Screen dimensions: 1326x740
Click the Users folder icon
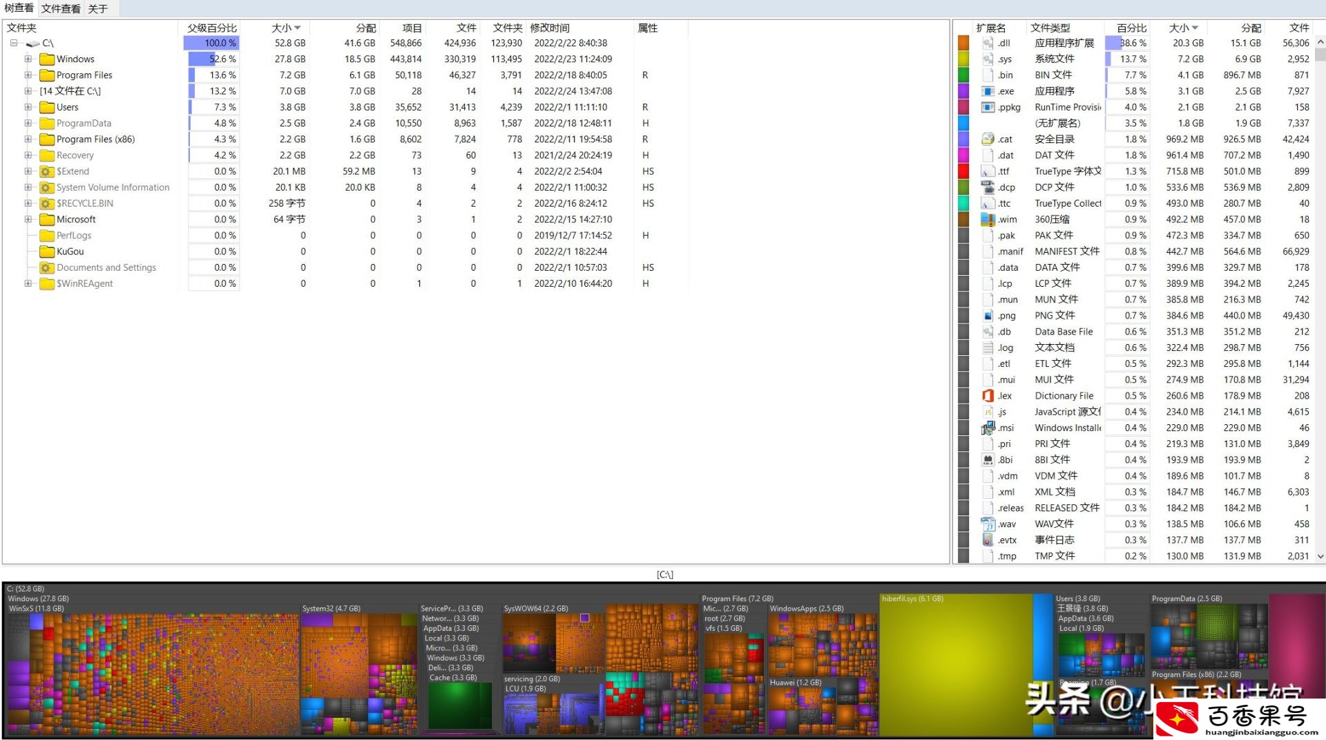click(x=47, y=107)
